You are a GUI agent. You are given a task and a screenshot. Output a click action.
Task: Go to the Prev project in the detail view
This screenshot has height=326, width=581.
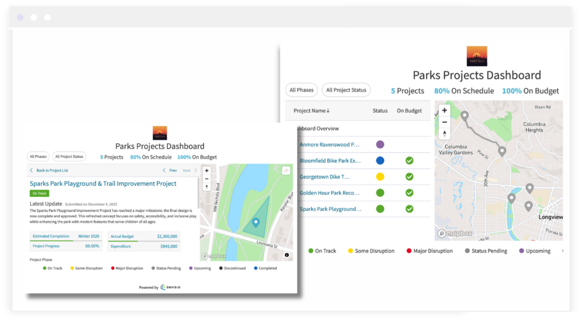[x=170, y=170]
